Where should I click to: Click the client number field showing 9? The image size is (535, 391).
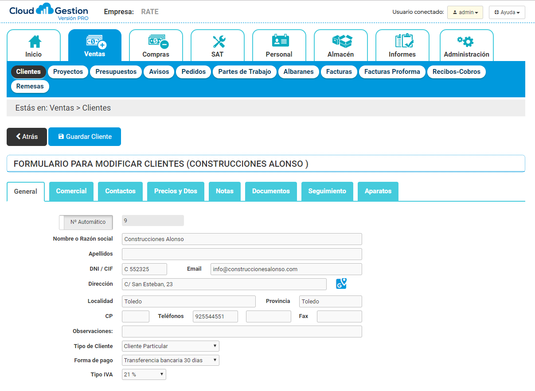tap(153, 220)
